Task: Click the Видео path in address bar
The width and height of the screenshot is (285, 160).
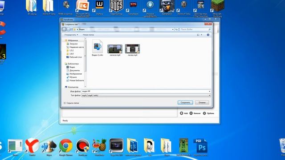Action: pos(82,29)
